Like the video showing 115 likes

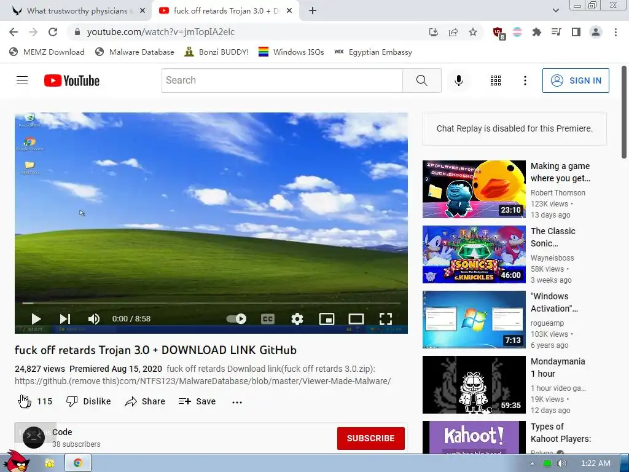(35, 401)
